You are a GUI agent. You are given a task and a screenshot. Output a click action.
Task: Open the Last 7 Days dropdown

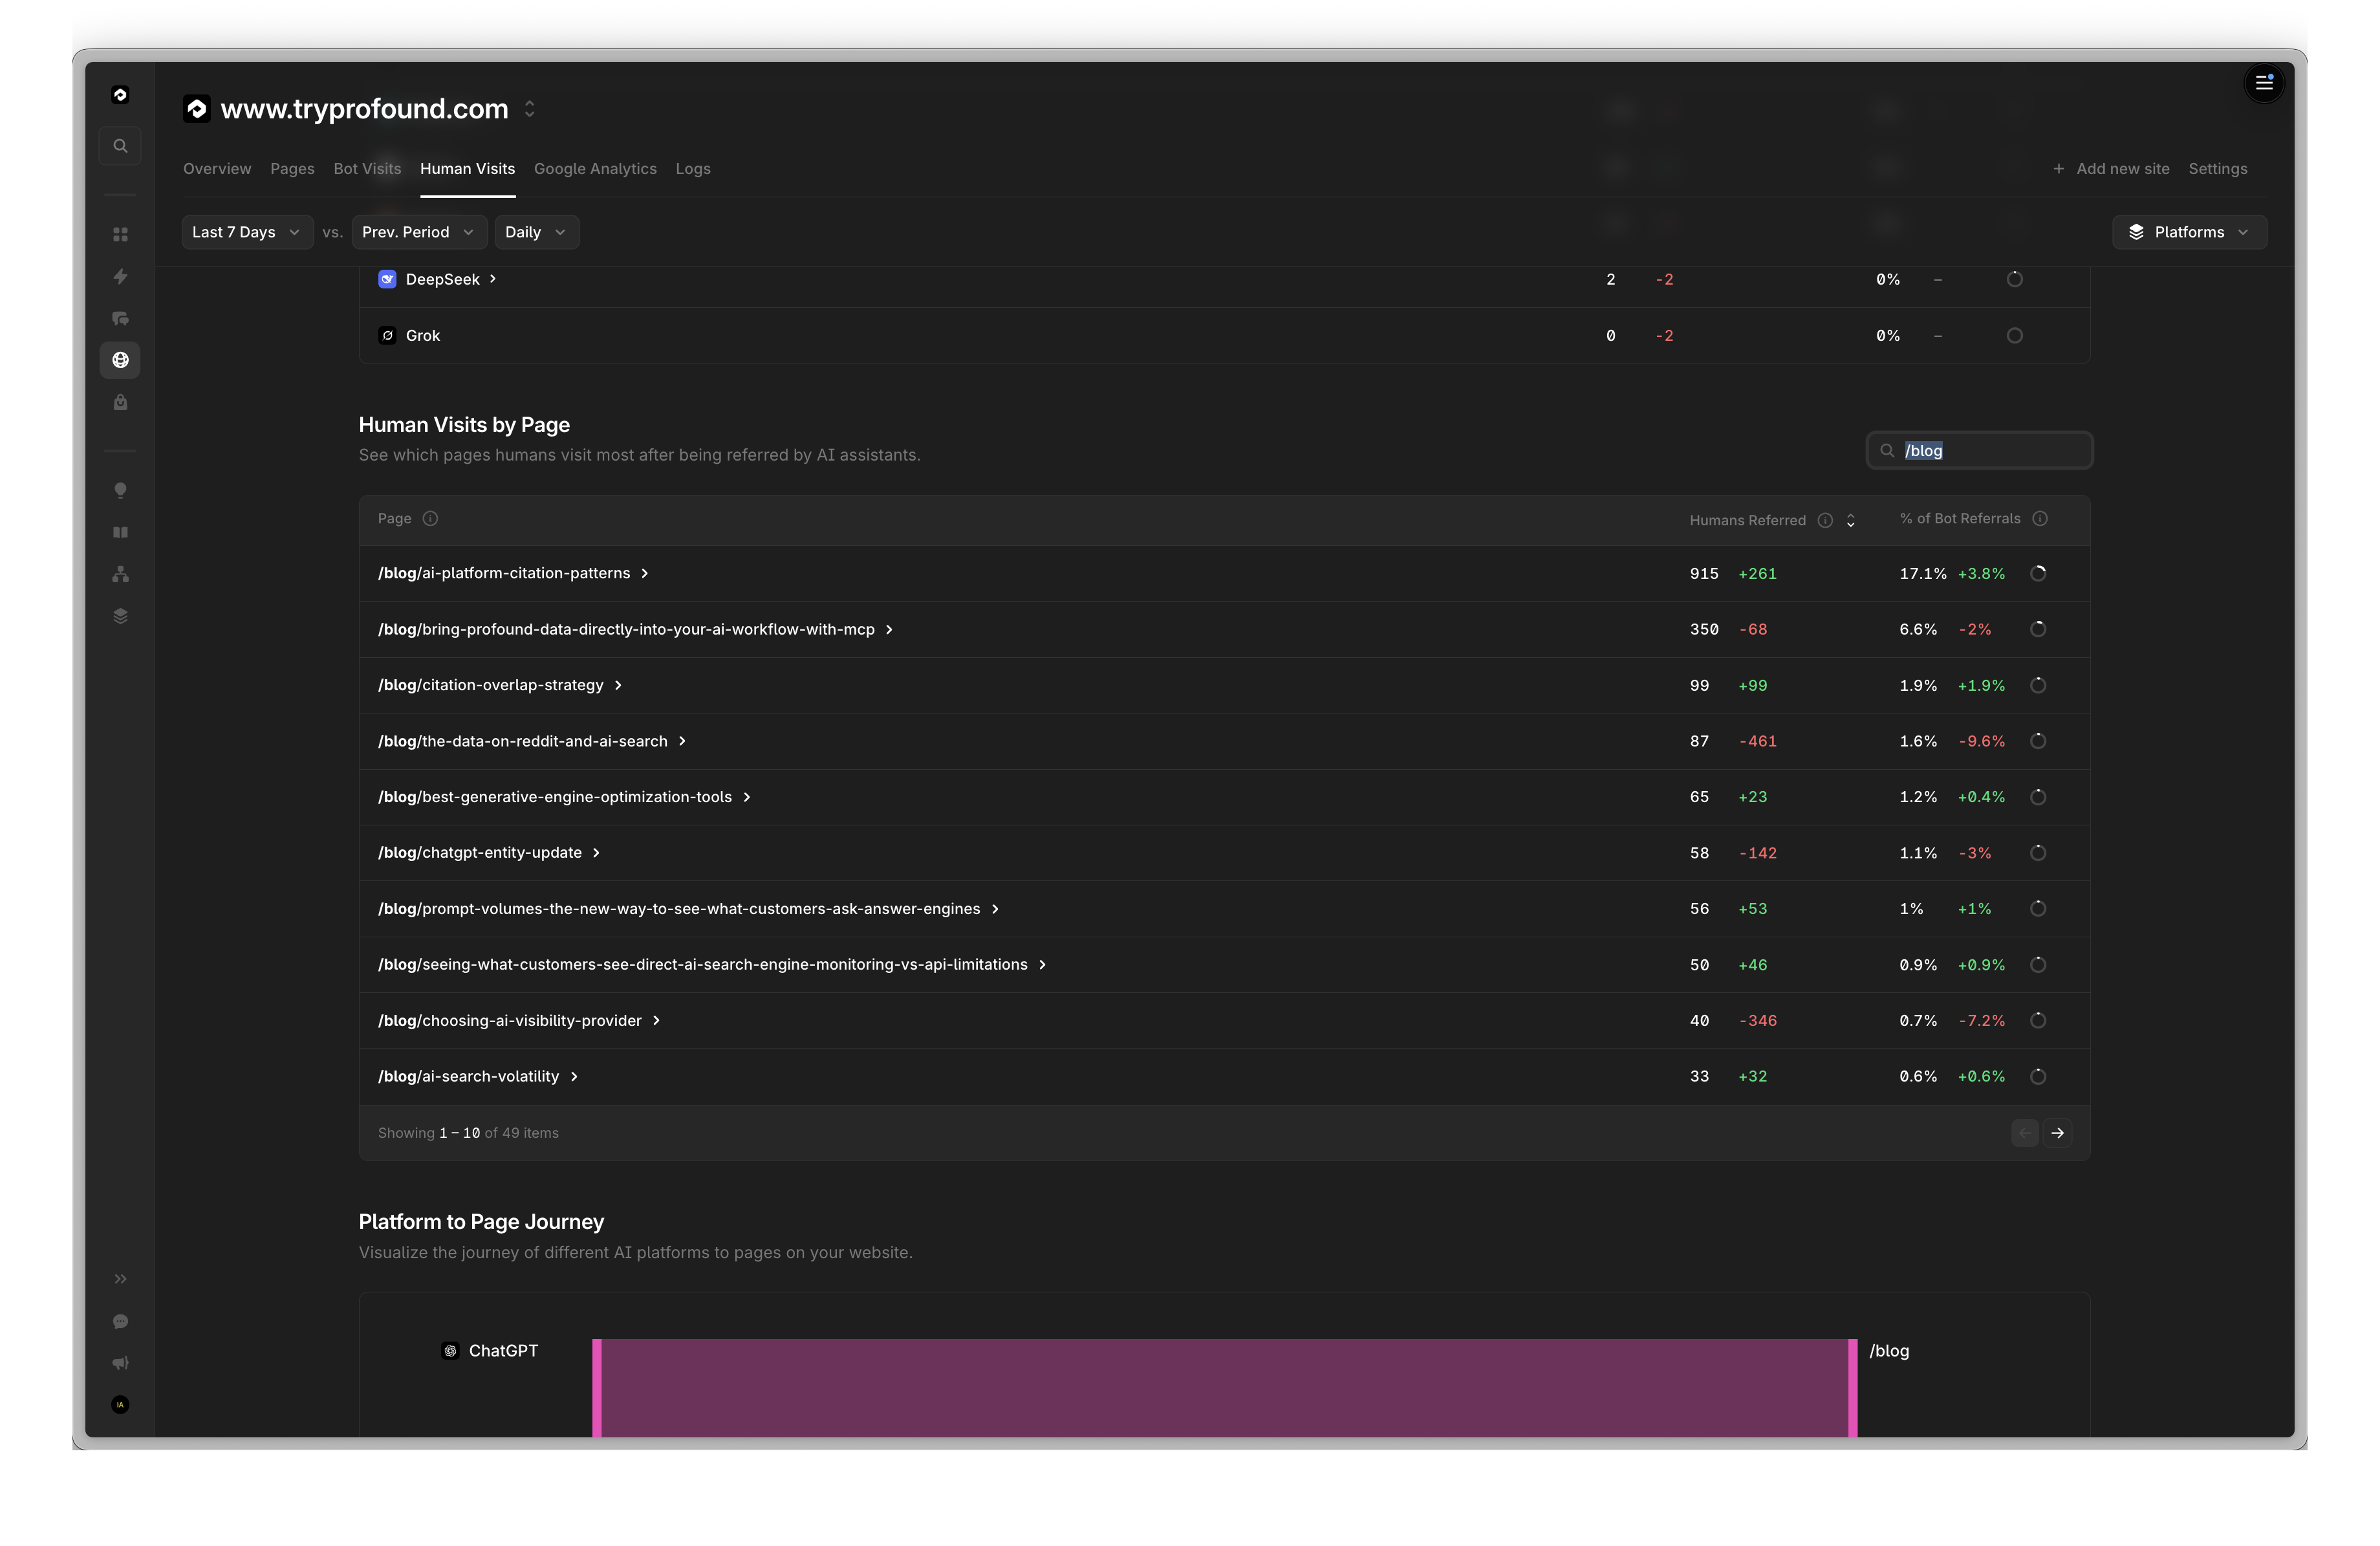pyautogui.click(x=246, y=232)
